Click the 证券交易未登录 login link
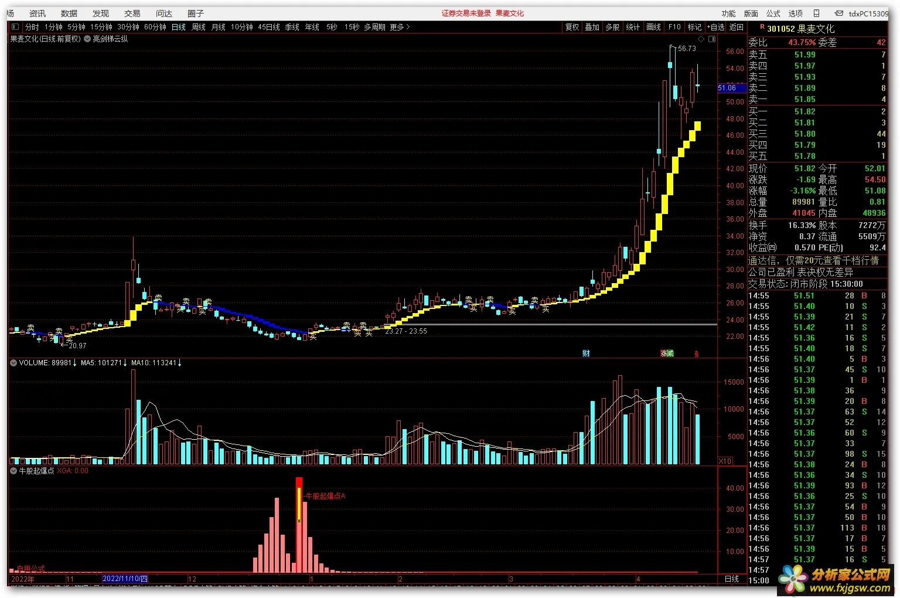The width and height of the screenshot is (900, 598). pos(466,13)
